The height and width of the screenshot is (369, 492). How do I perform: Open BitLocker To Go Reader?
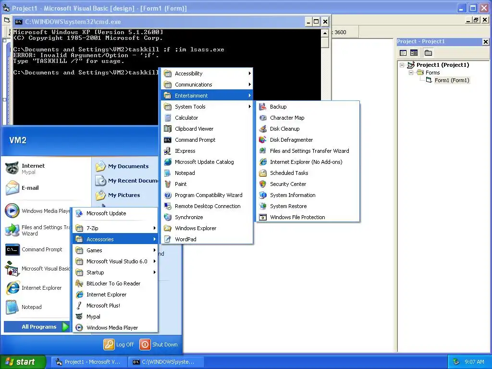(115, 283)
